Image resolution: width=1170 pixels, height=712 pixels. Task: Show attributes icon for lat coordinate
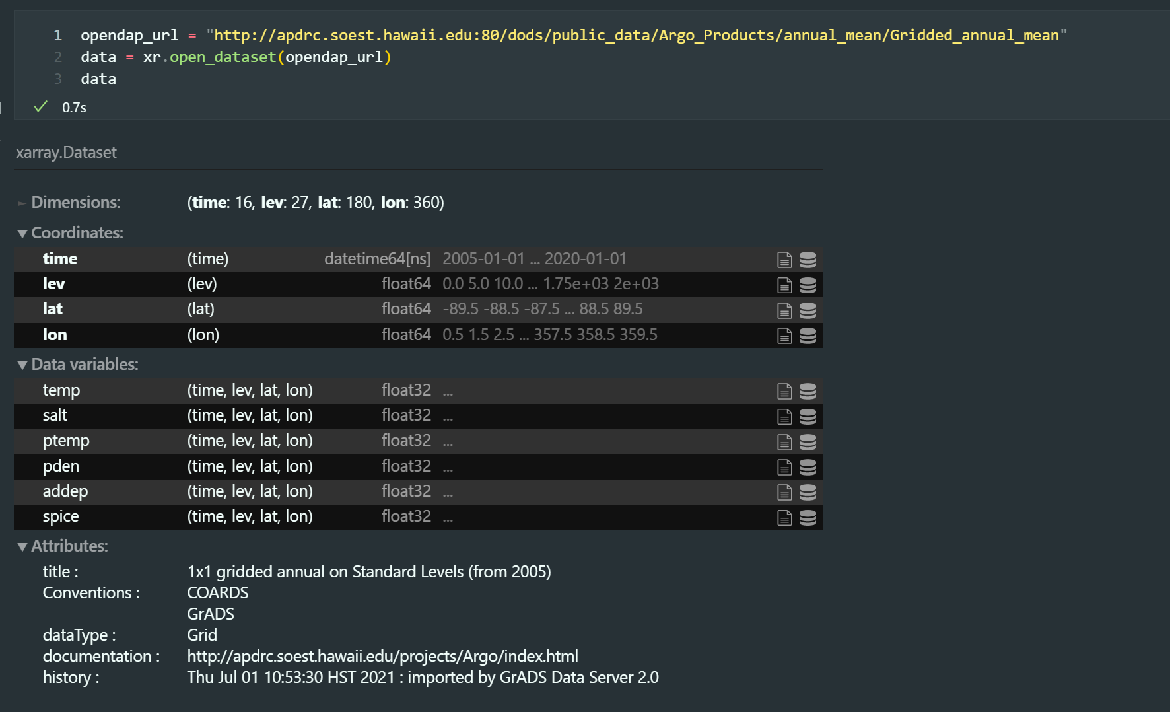click(784, 310)
